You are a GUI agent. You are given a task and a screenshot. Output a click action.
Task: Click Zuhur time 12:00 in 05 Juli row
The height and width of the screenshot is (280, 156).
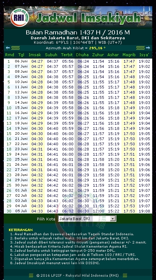[98, 211]
